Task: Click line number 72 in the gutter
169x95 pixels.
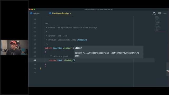Action: point(35,73)
